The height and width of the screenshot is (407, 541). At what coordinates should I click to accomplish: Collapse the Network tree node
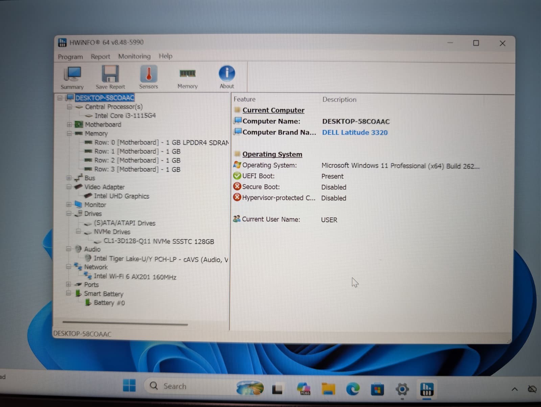(x=69, y=267)
